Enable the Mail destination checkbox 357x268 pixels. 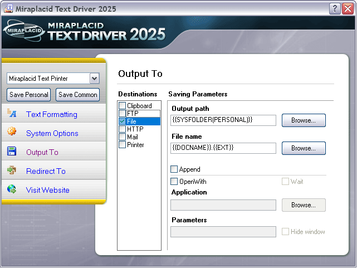123,137
